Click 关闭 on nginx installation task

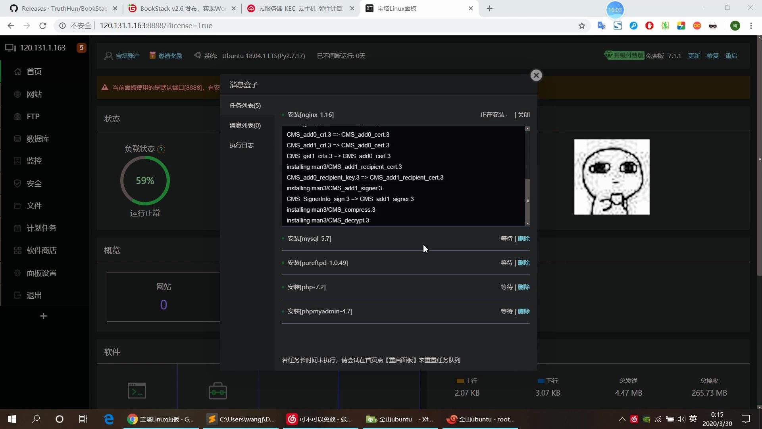524,114
